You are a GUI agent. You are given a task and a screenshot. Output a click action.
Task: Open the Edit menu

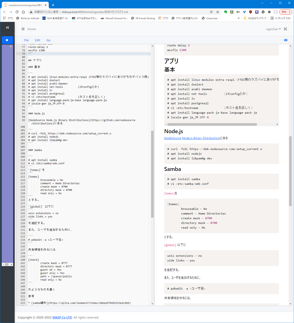[37, 40]
